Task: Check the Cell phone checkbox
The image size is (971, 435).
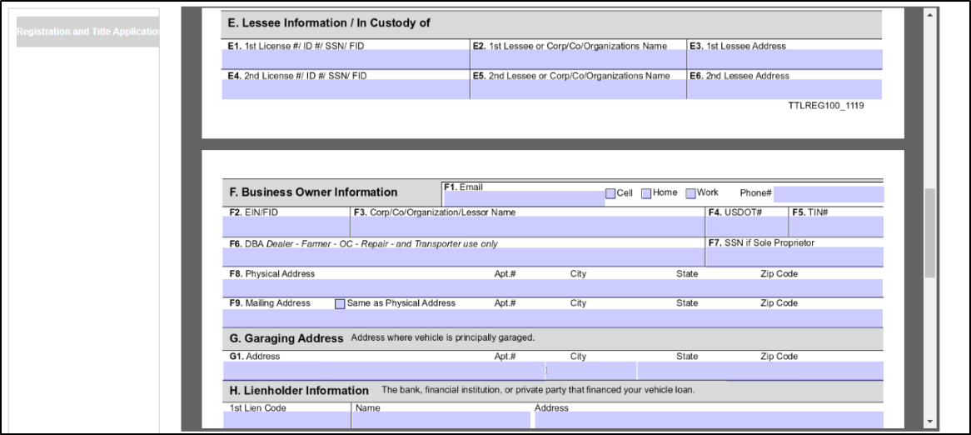Action: pos(610,193)
